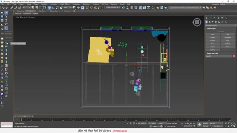
Task: Toggle the Percent Snap icon
Action: pyautogui.click(x=95, y=7)
